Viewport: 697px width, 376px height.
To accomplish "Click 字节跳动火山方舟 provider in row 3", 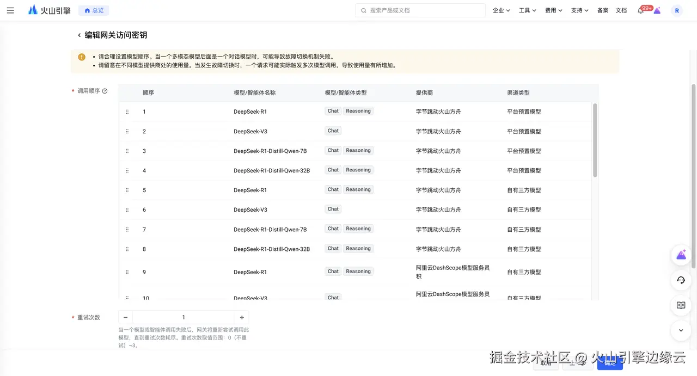I will [438, 151].
